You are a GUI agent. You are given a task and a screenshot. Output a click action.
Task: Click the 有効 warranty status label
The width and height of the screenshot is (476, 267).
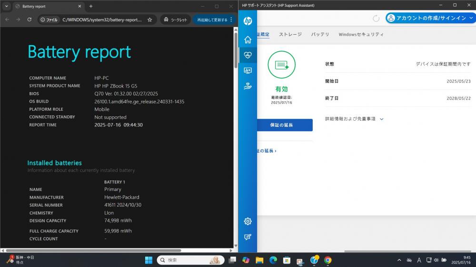coord(281,89)
